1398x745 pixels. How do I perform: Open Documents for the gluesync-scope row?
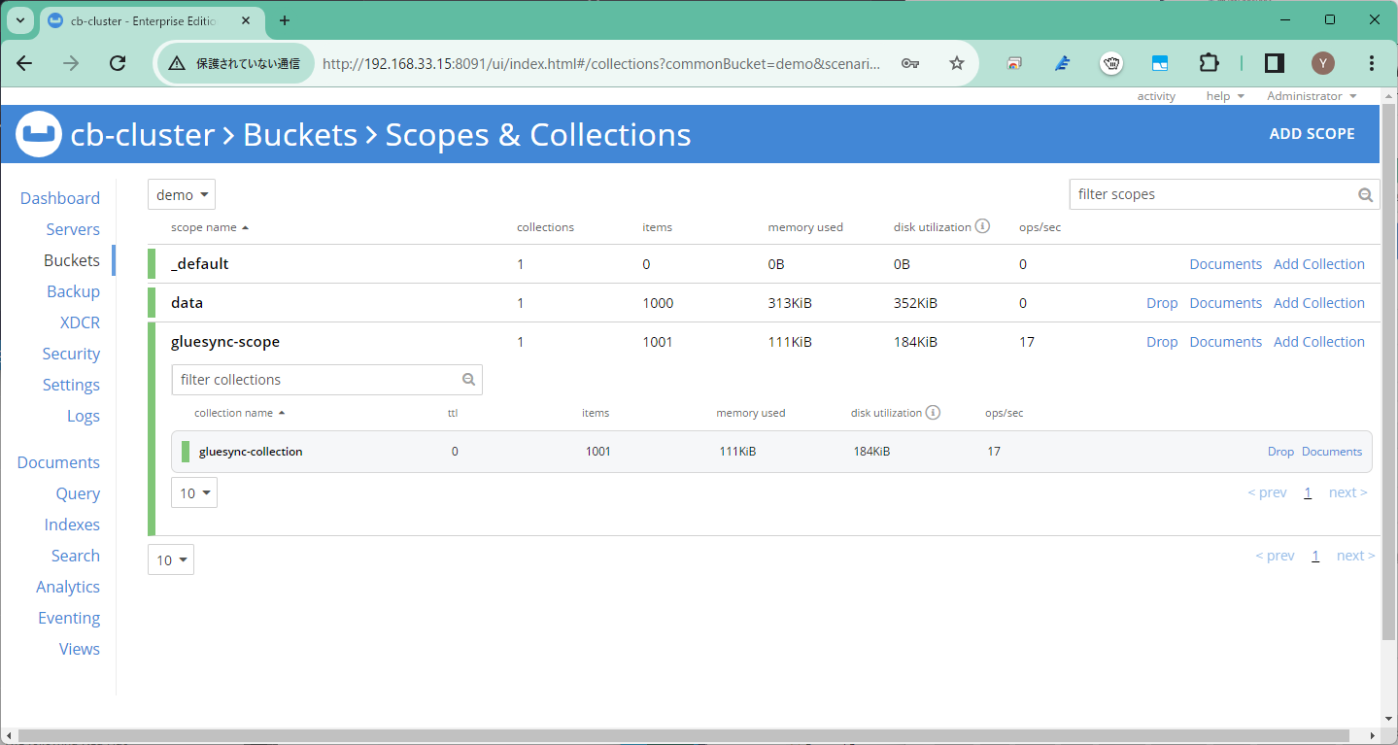[x=1226, y=342]
